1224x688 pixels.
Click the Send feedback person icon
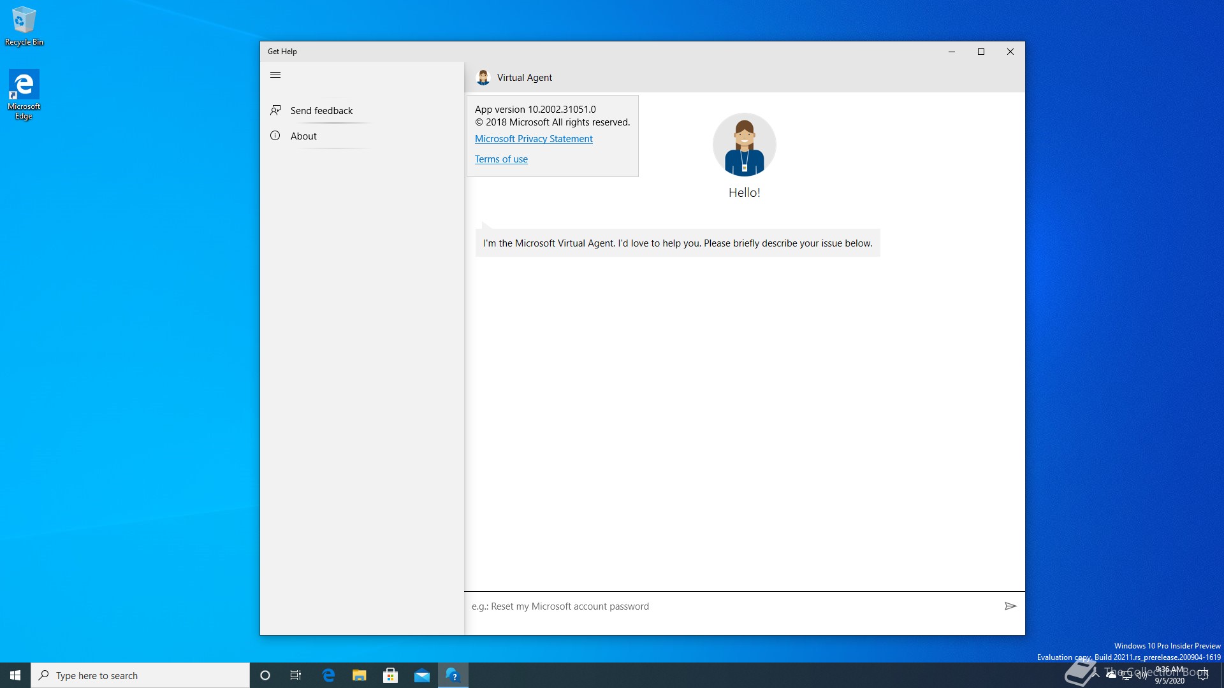pos(275,110)
